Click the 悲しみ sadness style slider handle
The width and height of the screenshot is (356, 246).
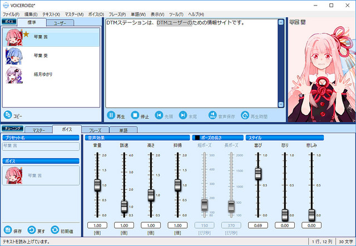(x=311, y=215)
